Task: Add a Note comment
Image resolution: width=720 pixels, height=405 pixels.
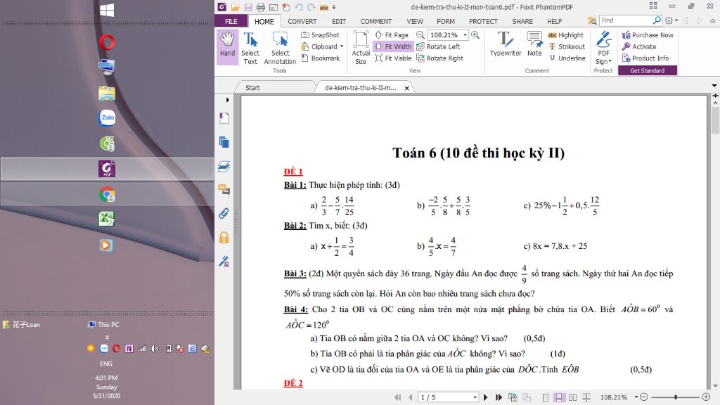Action: point(534,44)
